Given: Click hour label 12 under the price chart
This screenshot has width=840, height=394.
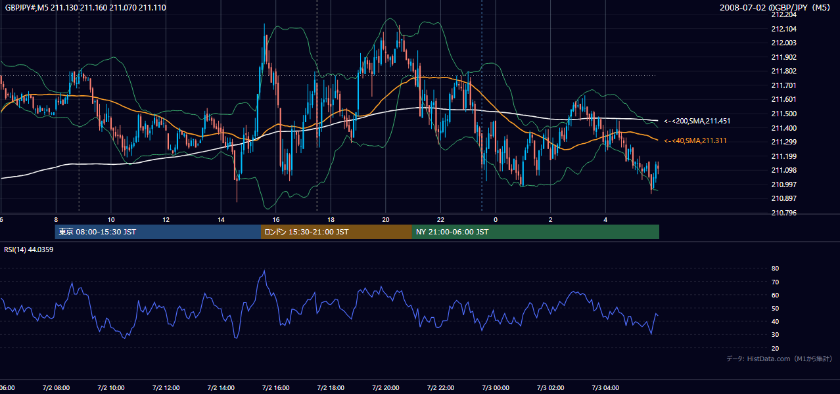Looking at the screenshot, I should coord(166,219).
